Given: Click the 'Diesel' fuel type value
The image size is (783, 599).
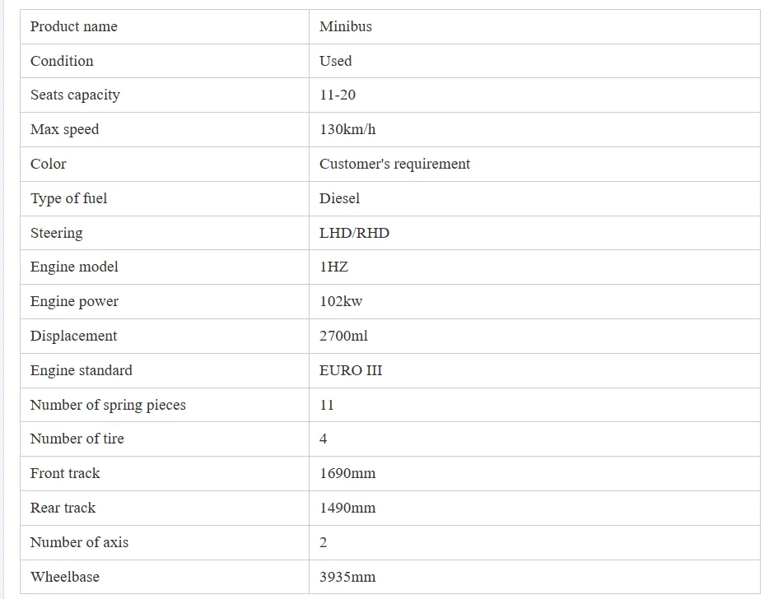Looking at the screenshot, I should tap(339, 198).
